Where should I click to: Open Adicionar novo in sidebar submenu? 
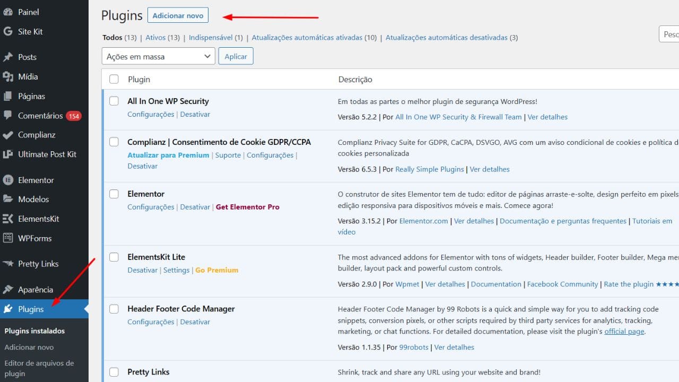tap(29, 347)
